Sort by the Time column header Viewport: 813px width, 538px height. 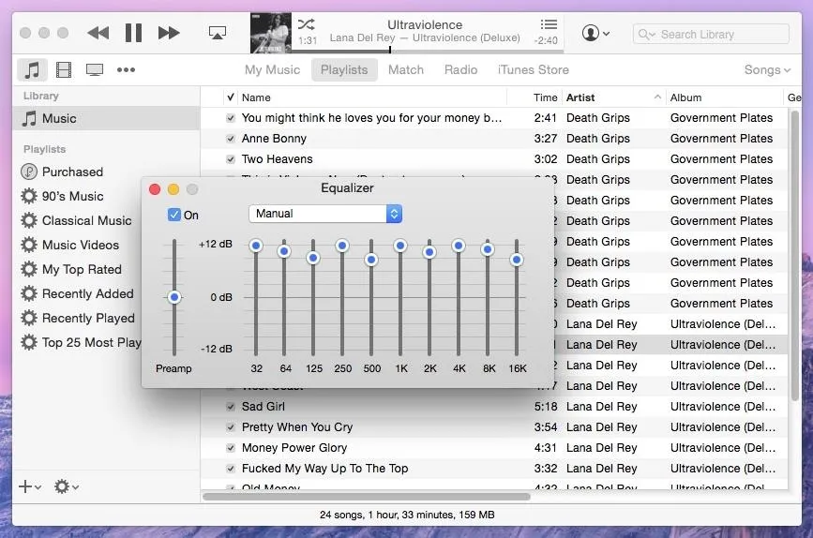[534, 97]
